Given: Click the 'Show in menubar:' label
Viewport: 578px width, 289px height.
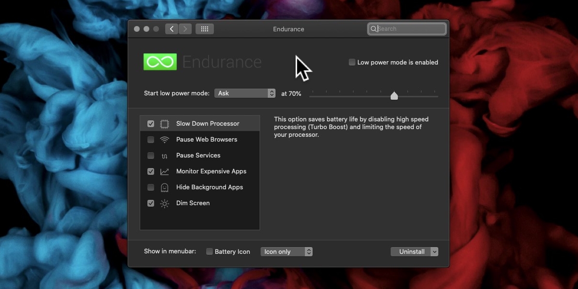Looking at the screenshot, I should (x=170, y=251).
